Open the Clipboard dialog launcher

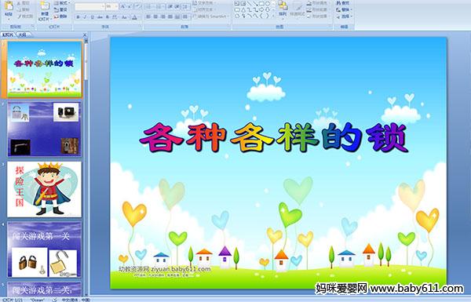tap(32, 27)
